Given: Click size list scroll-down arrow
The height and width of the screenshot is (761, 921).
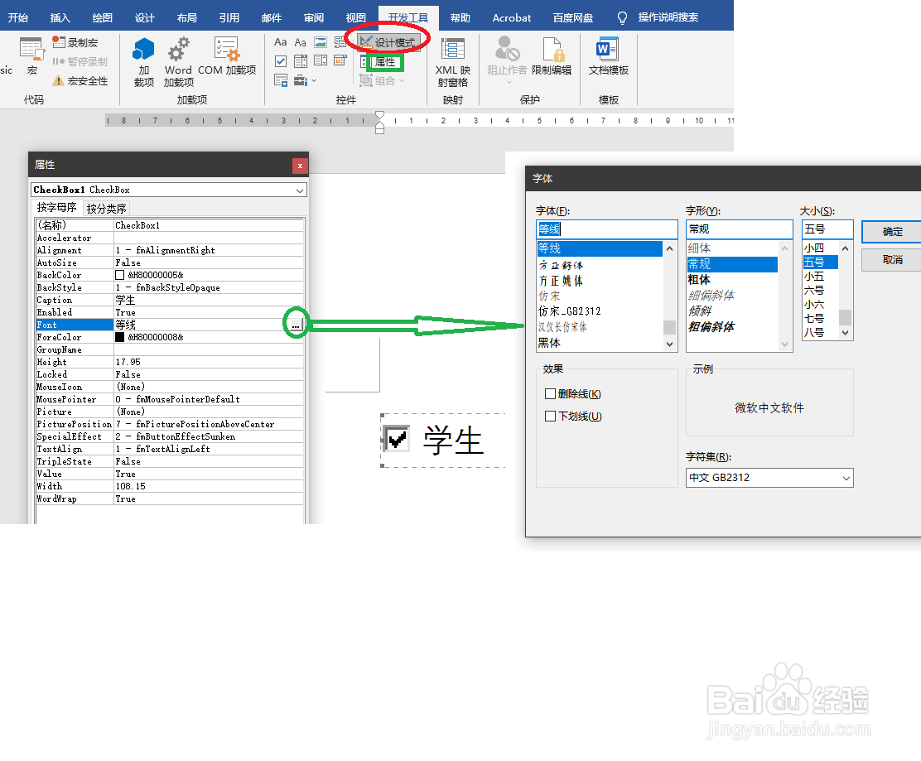Looking at the screenshot, I should click(x=846, y=333).
